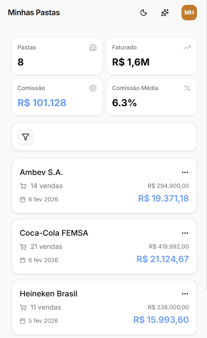Viewport: 207px width, 338px height.
Task: Click the calendar icon on Heineken Brasil card
Action: pos(23,321)
